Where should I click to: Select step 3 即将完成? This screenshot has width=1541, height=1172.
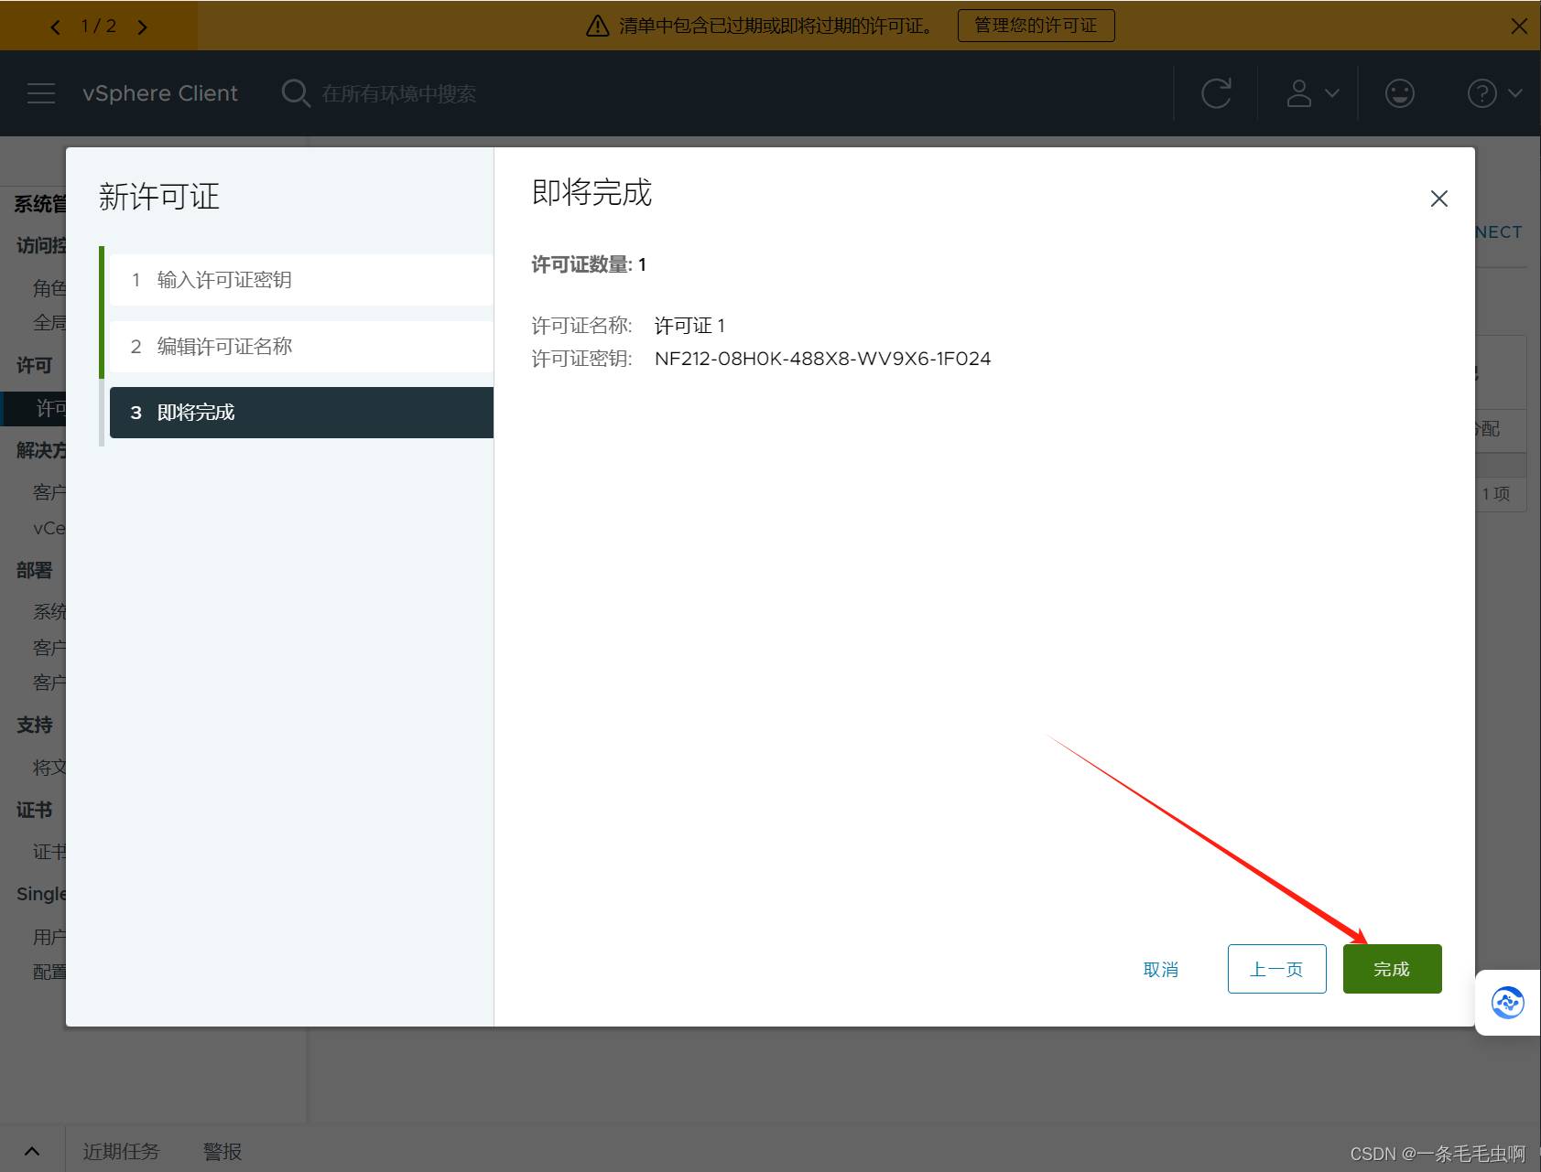pos(301,413)
